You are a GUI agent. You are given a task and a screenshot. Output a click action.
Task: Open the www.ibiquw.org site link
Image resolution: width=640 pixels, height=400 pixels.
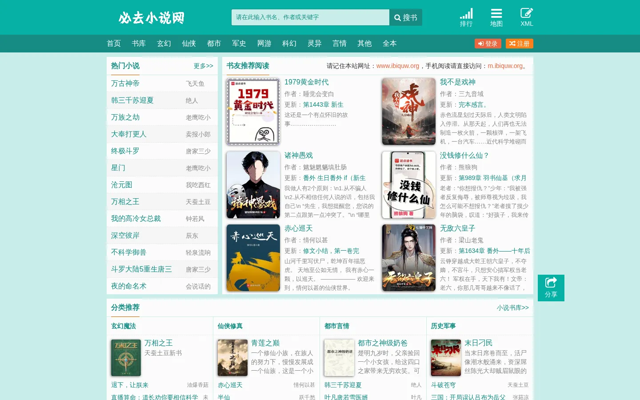pyautogui.click(x=398, y=66)
